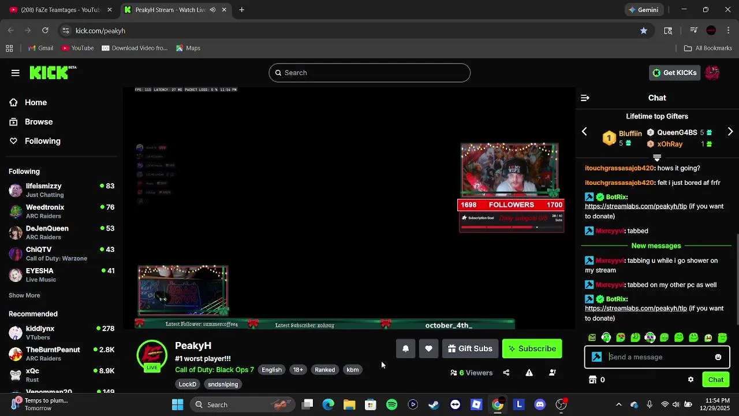Open TheBurntPeanut recommended channel
739x416 pixels.
click(x=61, y=354)
